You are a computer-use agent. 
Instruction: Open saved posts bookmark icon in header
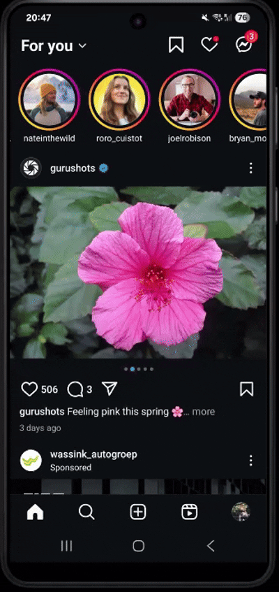[x=176, y=45]
